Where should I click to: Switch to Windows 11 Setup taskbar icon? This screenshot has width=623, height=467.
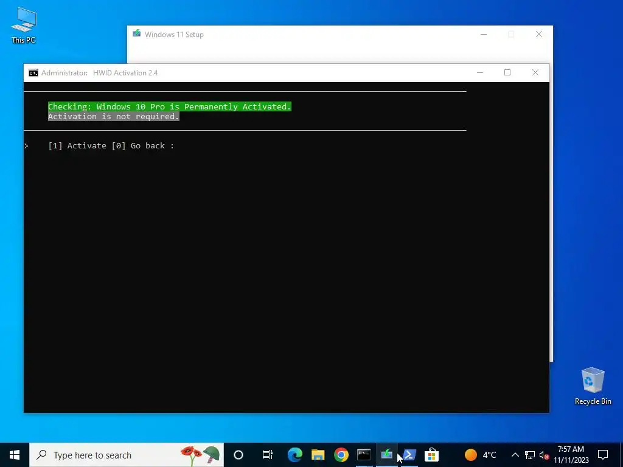(386, 455)
